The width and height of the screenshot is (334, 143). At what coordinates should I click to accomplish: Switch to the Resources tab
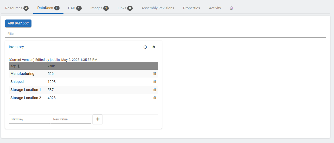[17, 8]
